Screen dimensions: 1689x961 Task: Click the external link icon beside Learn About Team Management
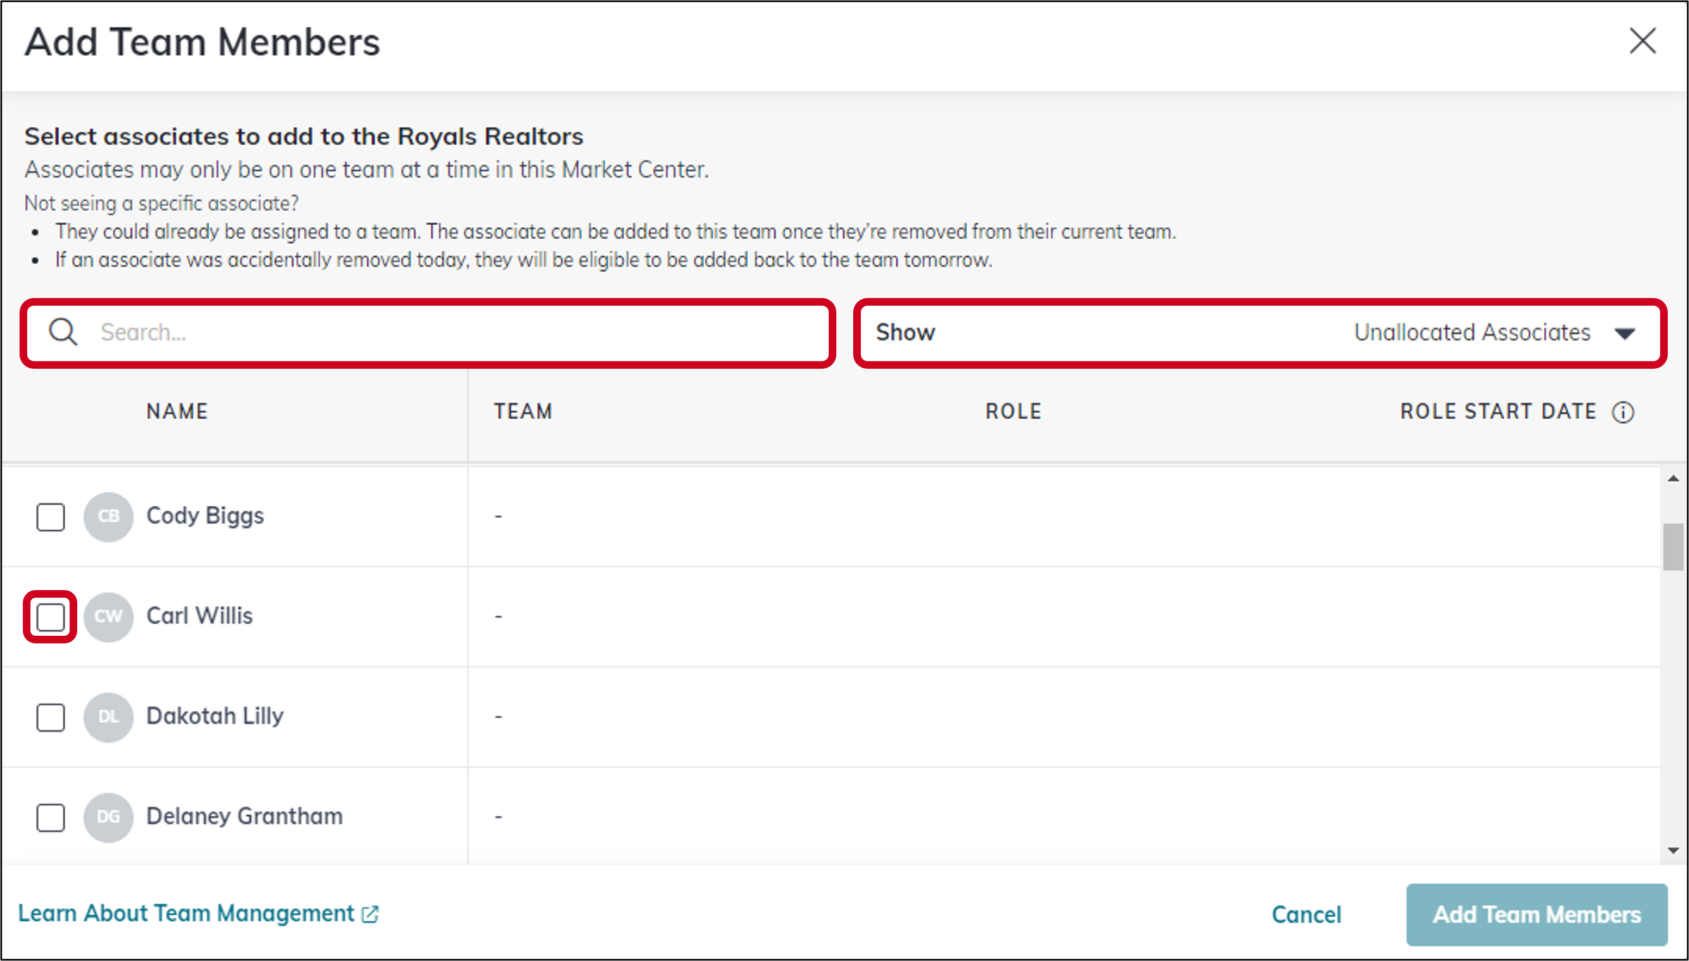coord(369,914)
